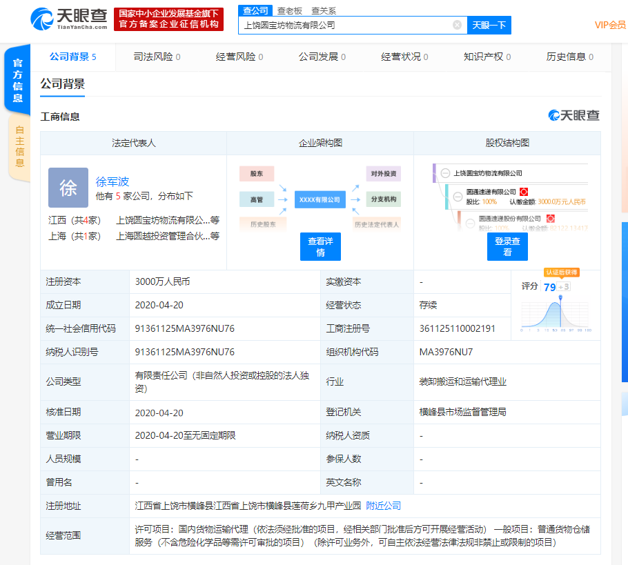This screenshot has height=565, width=628.
Task: Open the 司法风险 tab
Action: [153, 58]
